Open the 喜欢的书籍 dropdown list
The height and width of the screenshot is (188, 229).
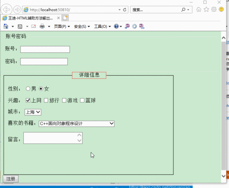click(76, 124)
